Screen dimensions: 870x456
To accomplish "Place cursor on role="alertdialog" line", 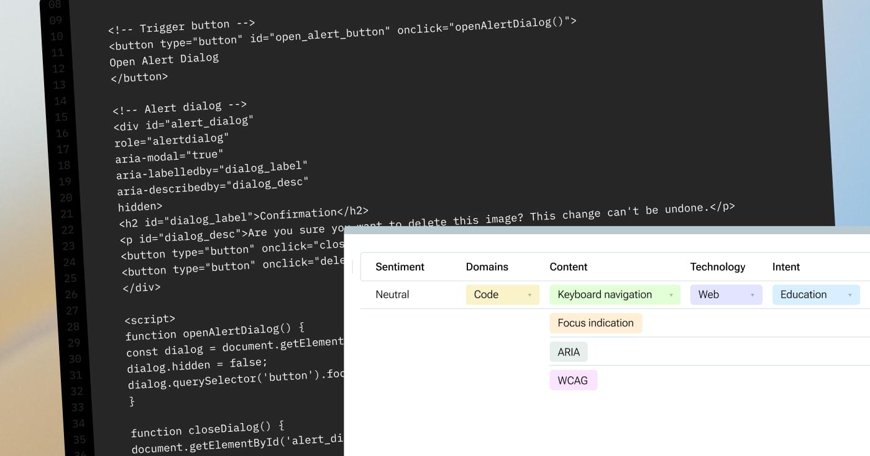I will [172, 140].
